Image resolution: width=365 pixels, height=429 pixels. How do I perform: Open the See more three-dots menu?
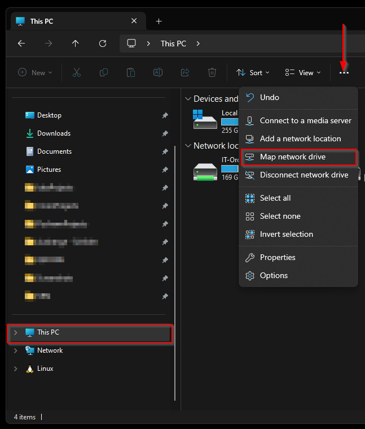tap(344, 73)
